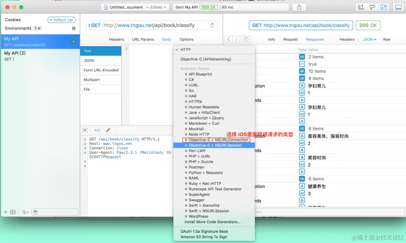Select the My API (2) request
Screen dimensions: 406x243
pos(40,56)
